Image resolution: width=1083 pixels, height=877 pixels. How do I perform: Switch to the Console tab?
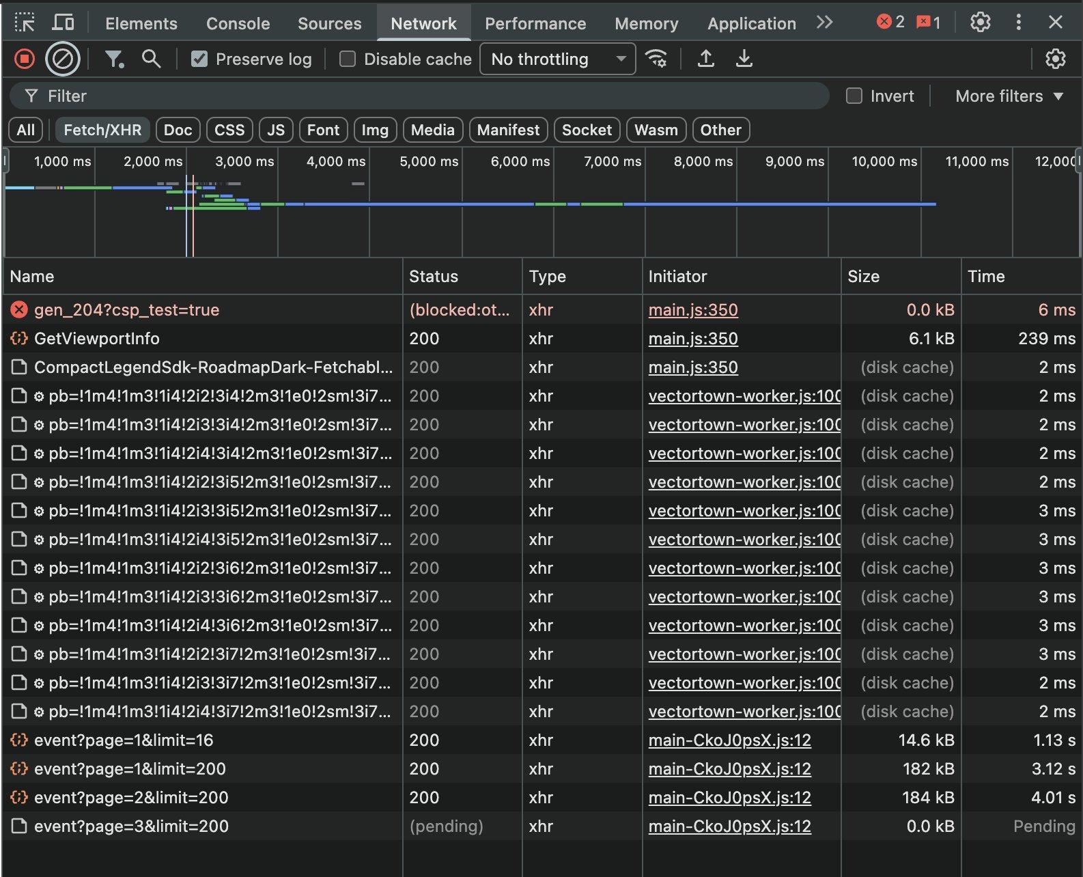point(238,24)
